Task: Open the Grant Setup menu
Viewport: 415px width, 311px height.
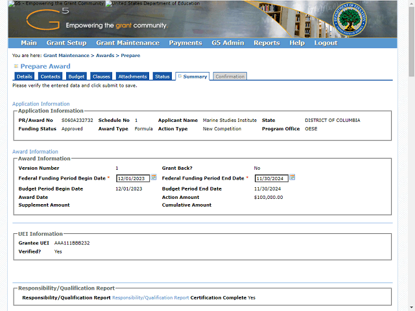Action: pos(66,43)
